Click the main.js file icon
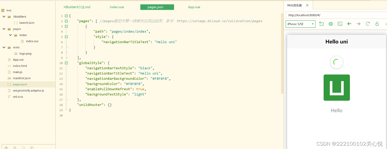387x149 pixels. (9, 72)
